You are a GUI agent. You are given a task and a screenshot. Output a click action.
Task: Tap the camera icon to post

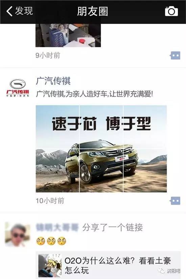(171, 11)
